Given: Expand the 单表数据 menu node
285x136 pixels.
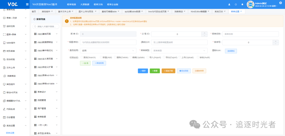Looking at the screenshot, I should click(x=57, y=117).
